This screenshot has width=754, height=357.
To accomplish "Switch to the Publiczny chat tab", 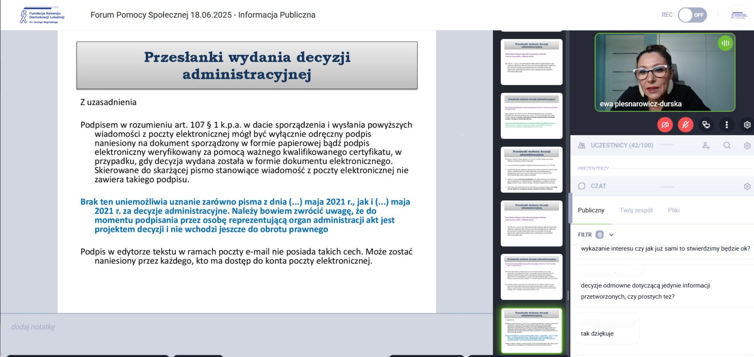I will click(591, 210).
